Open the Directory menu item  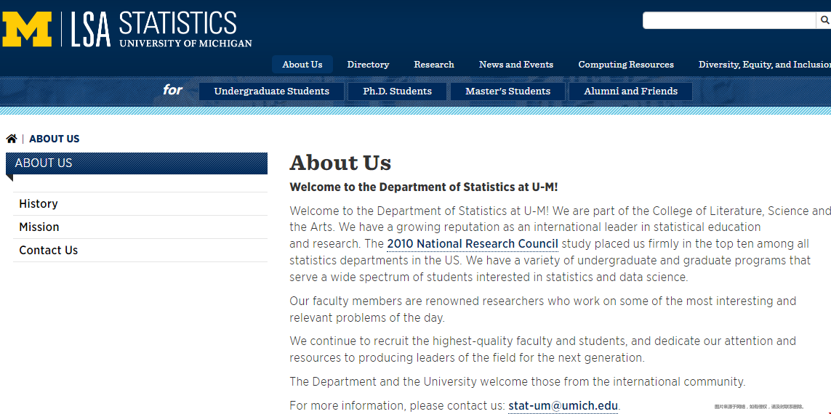pos(368,65)
